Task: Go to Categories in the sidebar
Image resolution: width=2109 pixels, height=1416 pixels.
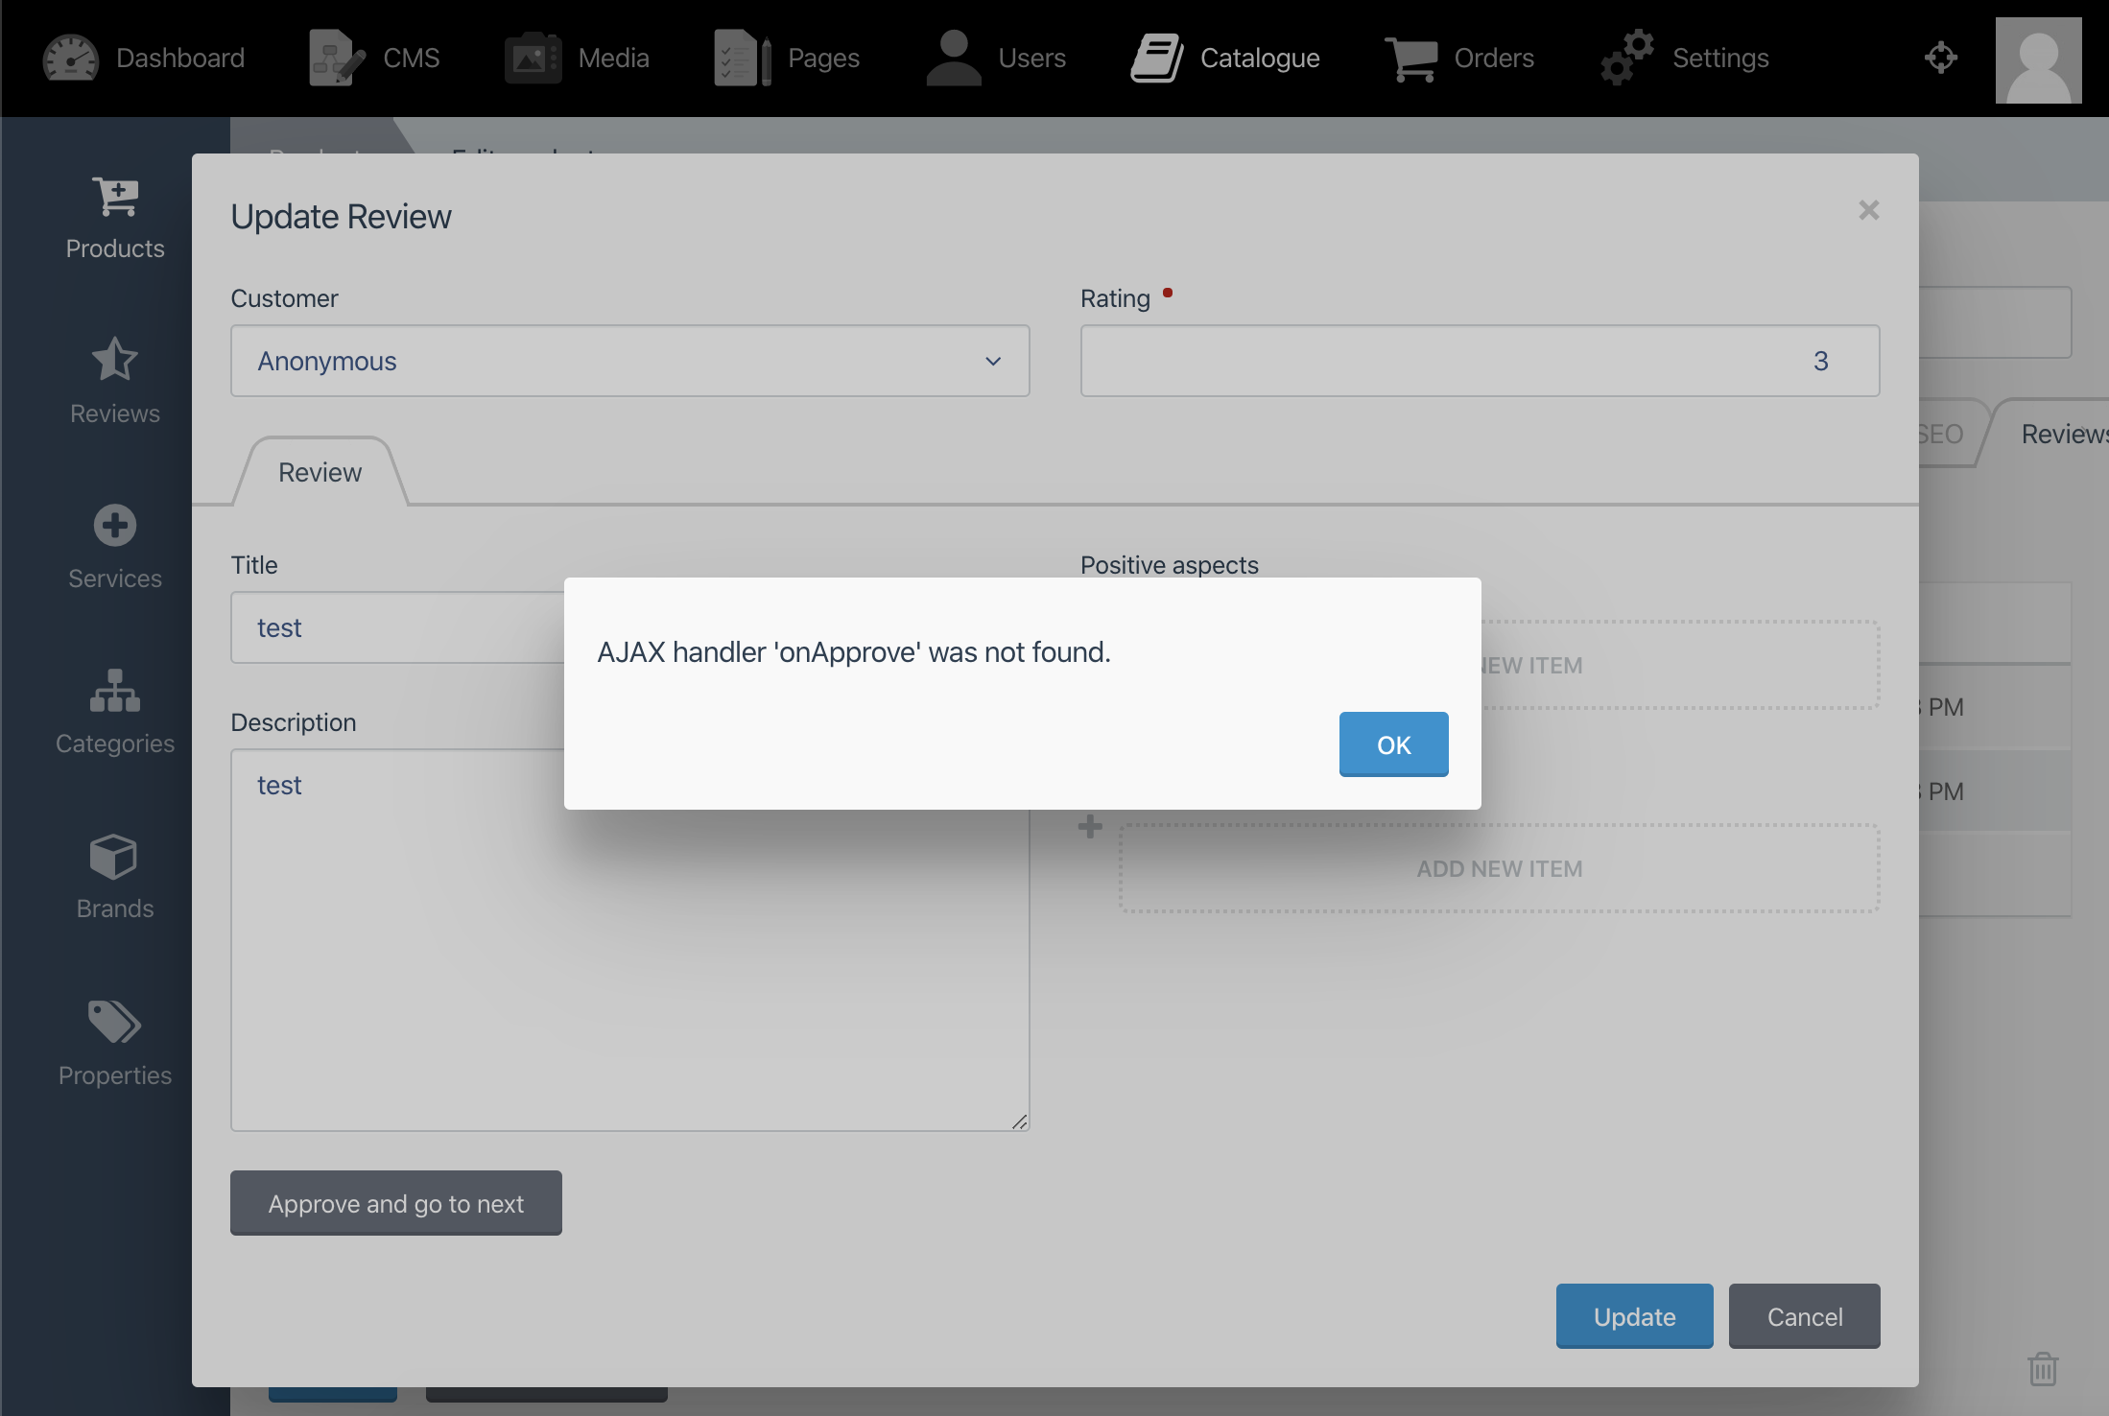Action: [115, 712]
